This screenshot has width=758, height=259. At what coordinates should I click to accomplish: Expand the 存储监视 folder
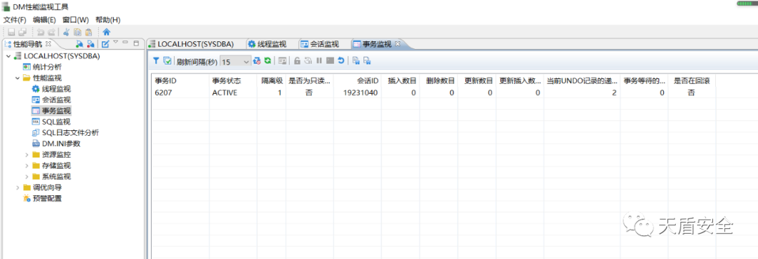27,166
